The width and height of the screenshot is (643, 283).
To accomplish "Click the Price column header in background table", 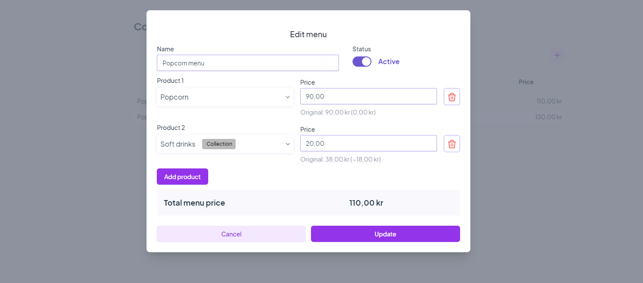I will point(526,82).
